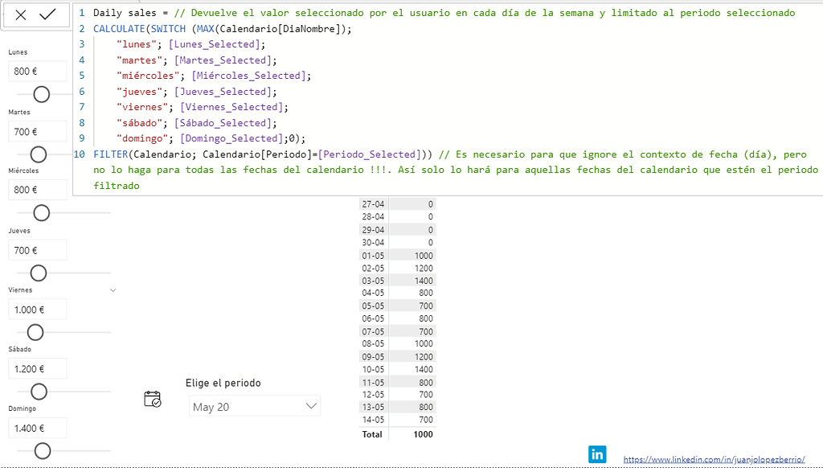Click the Domingo slider handle
The image size is (823, 468).
point(43,450)
